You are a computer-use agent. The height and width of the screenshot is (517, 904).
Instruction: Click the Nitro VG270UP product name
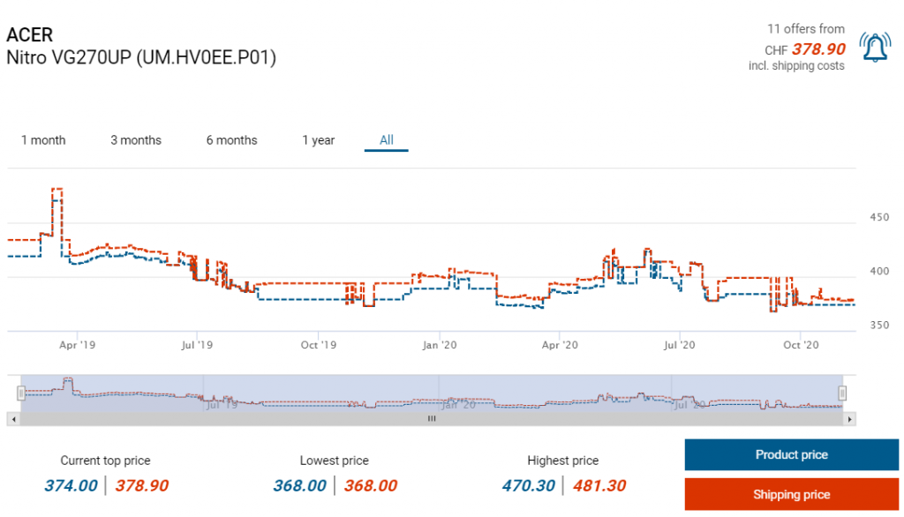point(141,58)
